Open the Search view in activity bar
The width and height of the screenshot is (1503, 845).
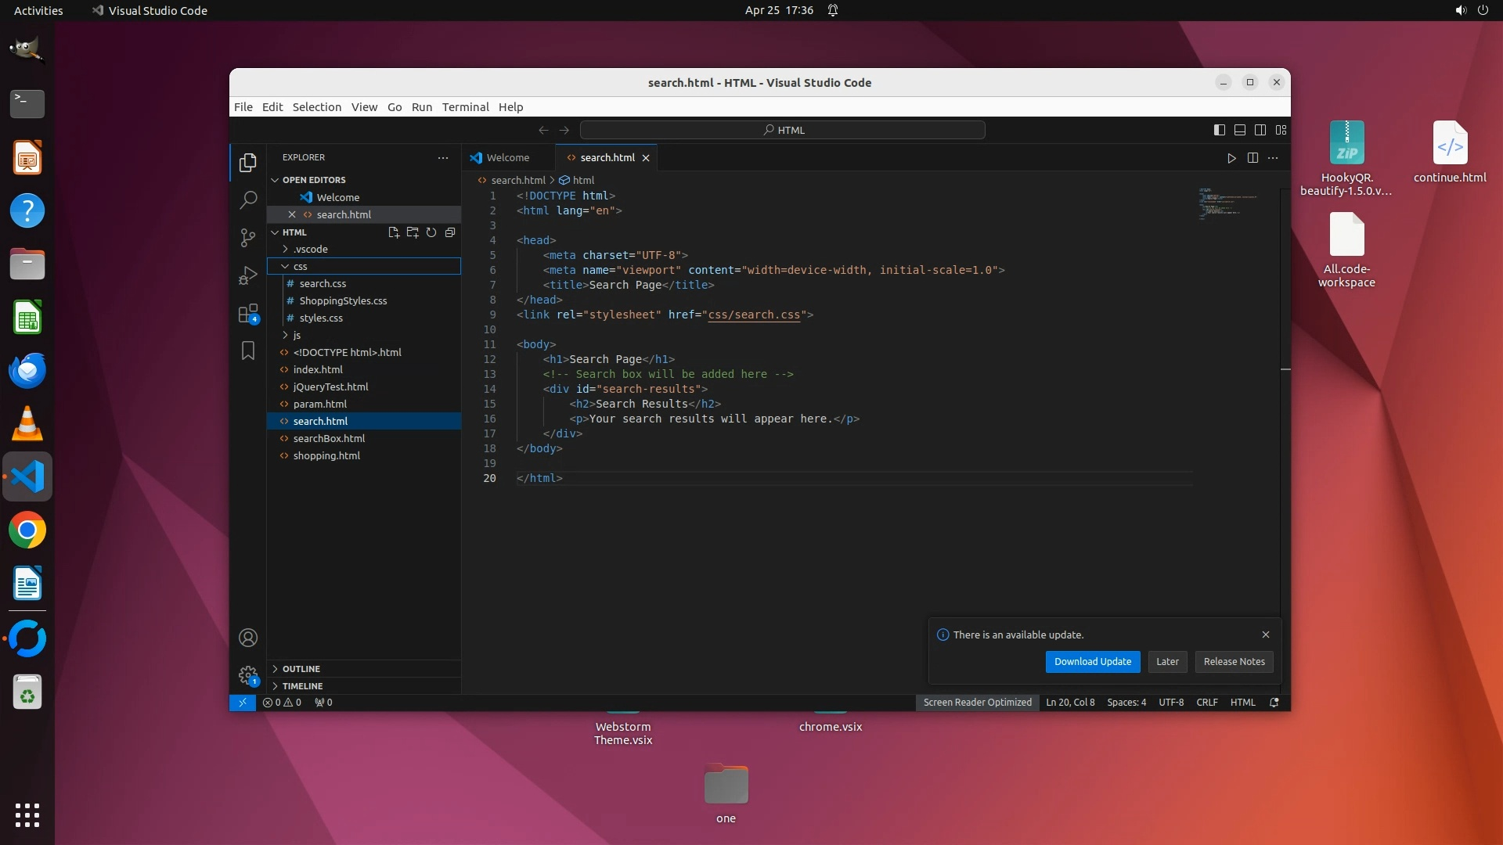pos(248,200)
